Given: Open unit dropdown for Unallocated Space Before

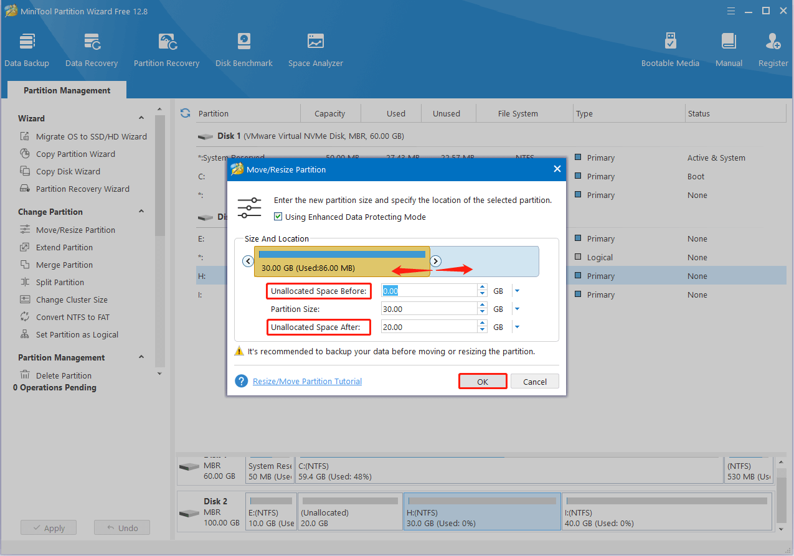Looking at the screenshot, I should pos(517,291).
